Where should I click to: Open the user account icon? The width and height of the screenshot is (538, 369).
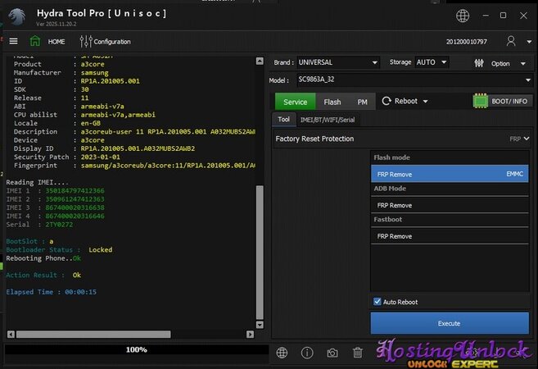[x=511, y=41]
